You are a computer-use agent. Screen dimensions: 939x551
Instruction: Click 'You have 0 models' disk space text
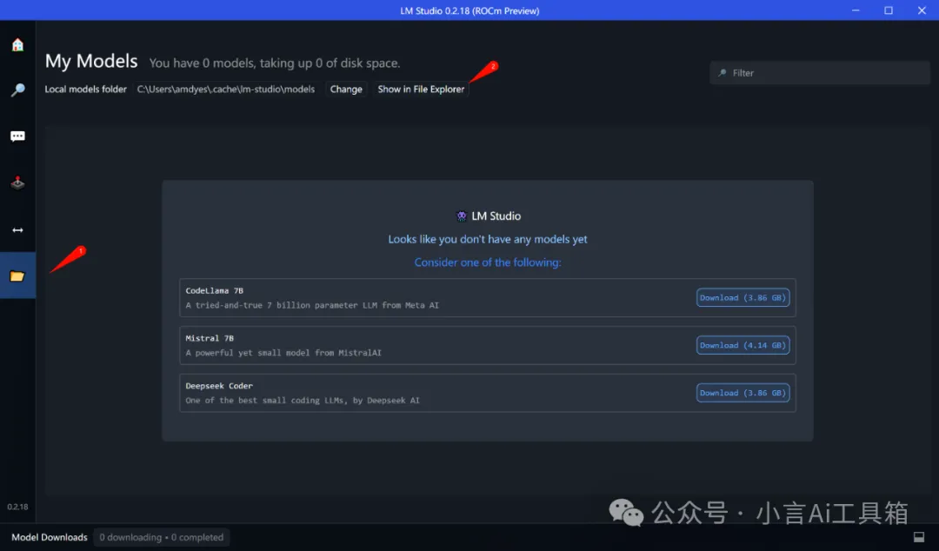tap(274, 63)
